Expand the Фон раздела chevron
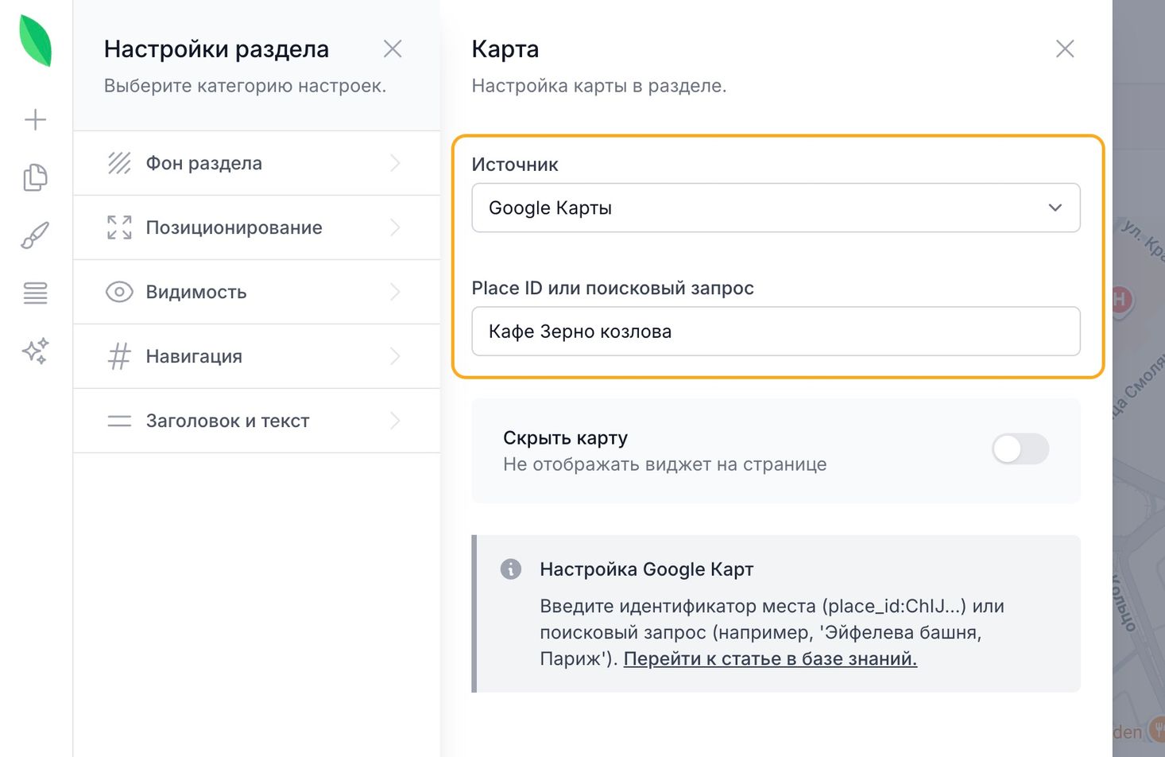Screen dimensions: 1165x757 point(395,163)
